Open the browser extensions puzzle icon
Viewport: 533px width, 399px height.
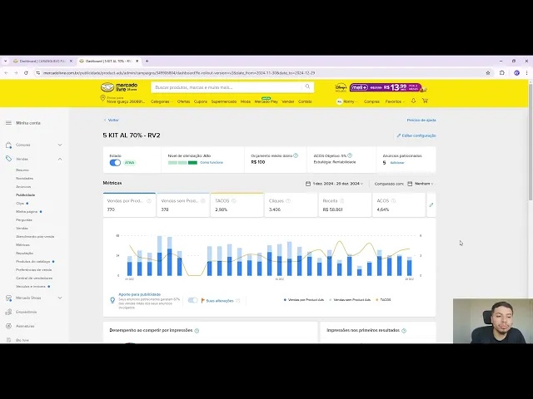(501, 73)
